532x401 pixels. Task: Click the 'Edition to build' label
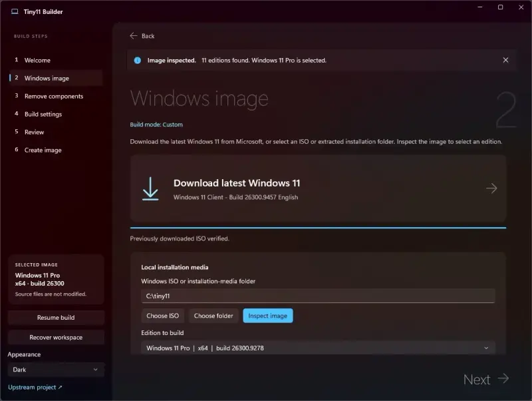(162, 333)
